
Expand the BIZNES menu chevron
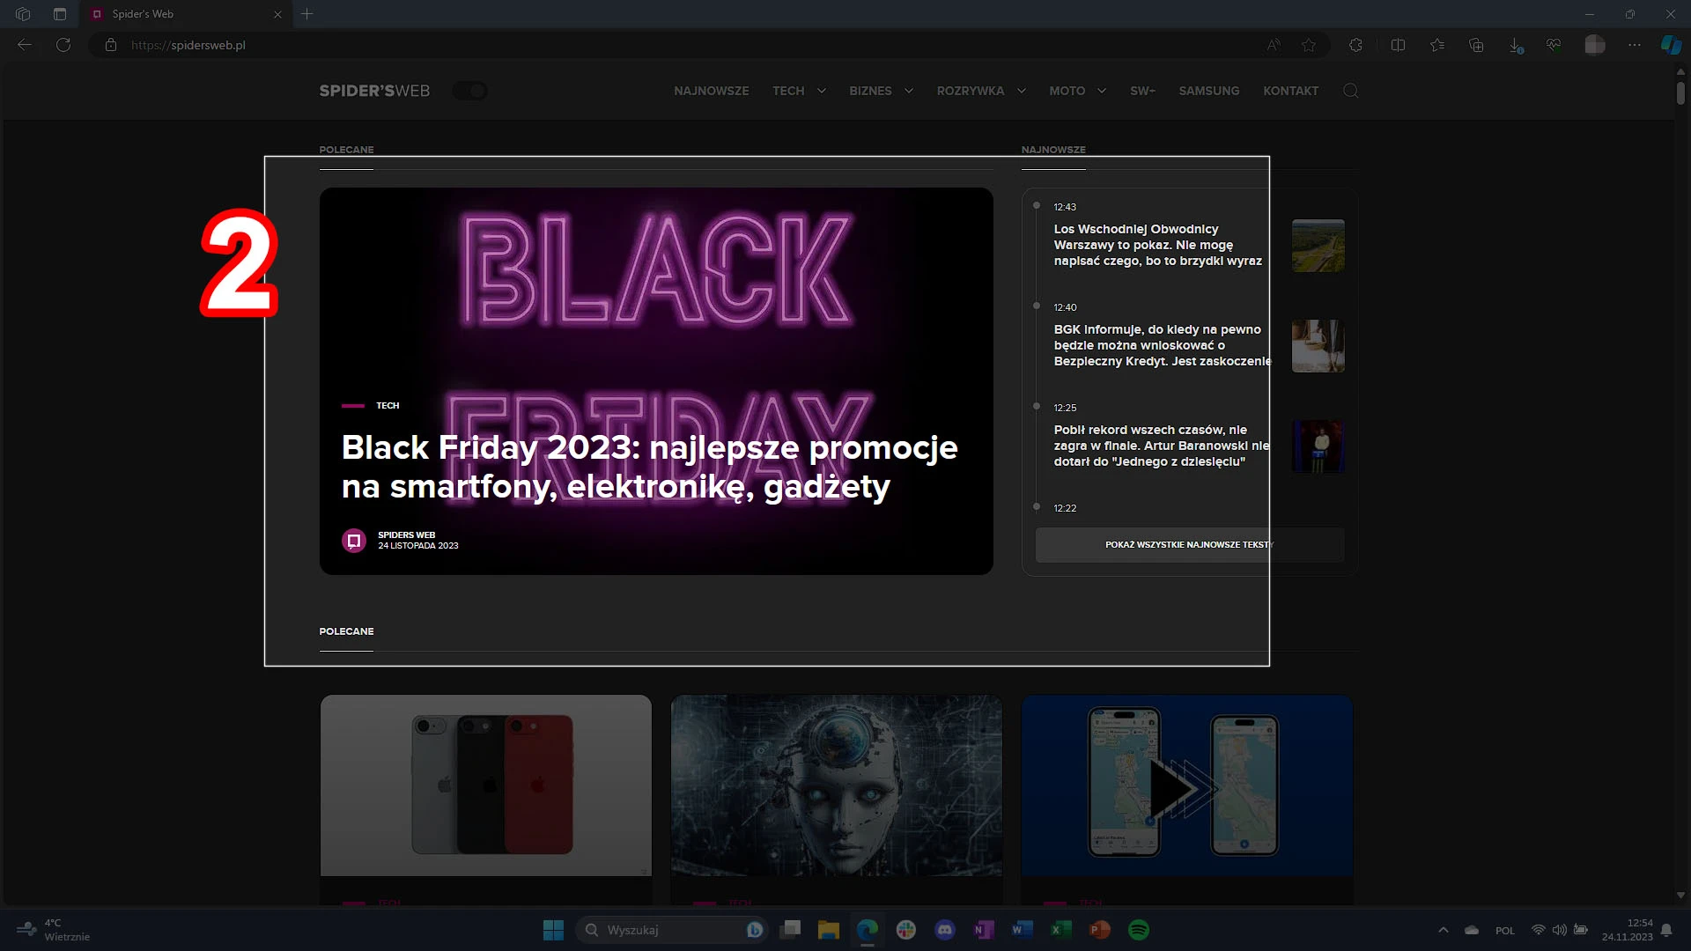click(x=909, y=91)
